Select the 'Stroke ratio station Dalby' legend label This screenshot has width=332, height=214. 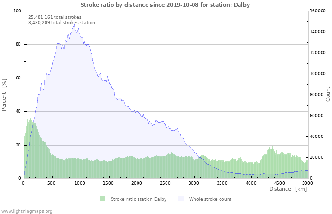(138, 199)
